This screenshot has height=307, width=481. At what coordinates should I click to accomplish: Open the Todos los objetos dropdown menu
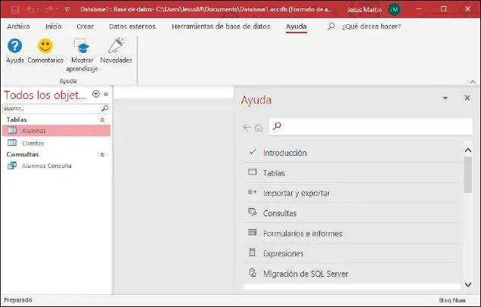[95, 95]
